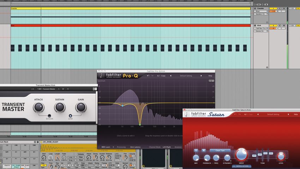Toggle the Smooth switch in Transient Master
This screenshot has height=169, width=300.
[x=49, y=116]
